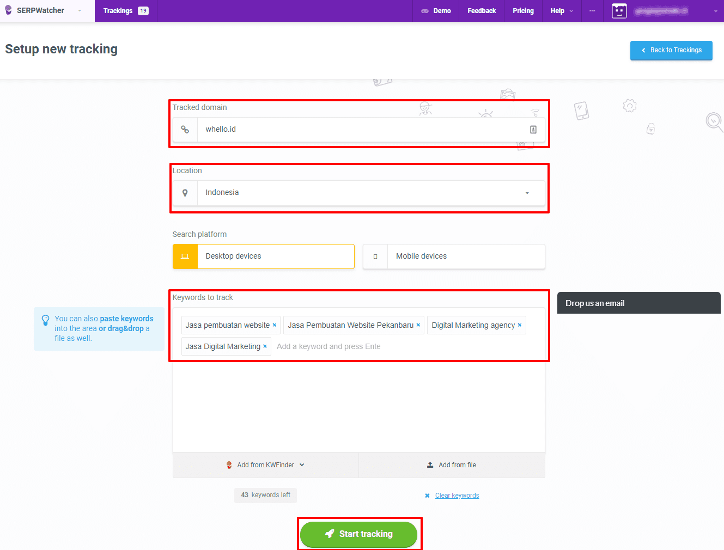The image size is (724, 550).
Task: Click the user avatar icon
Action: [619, 11]
